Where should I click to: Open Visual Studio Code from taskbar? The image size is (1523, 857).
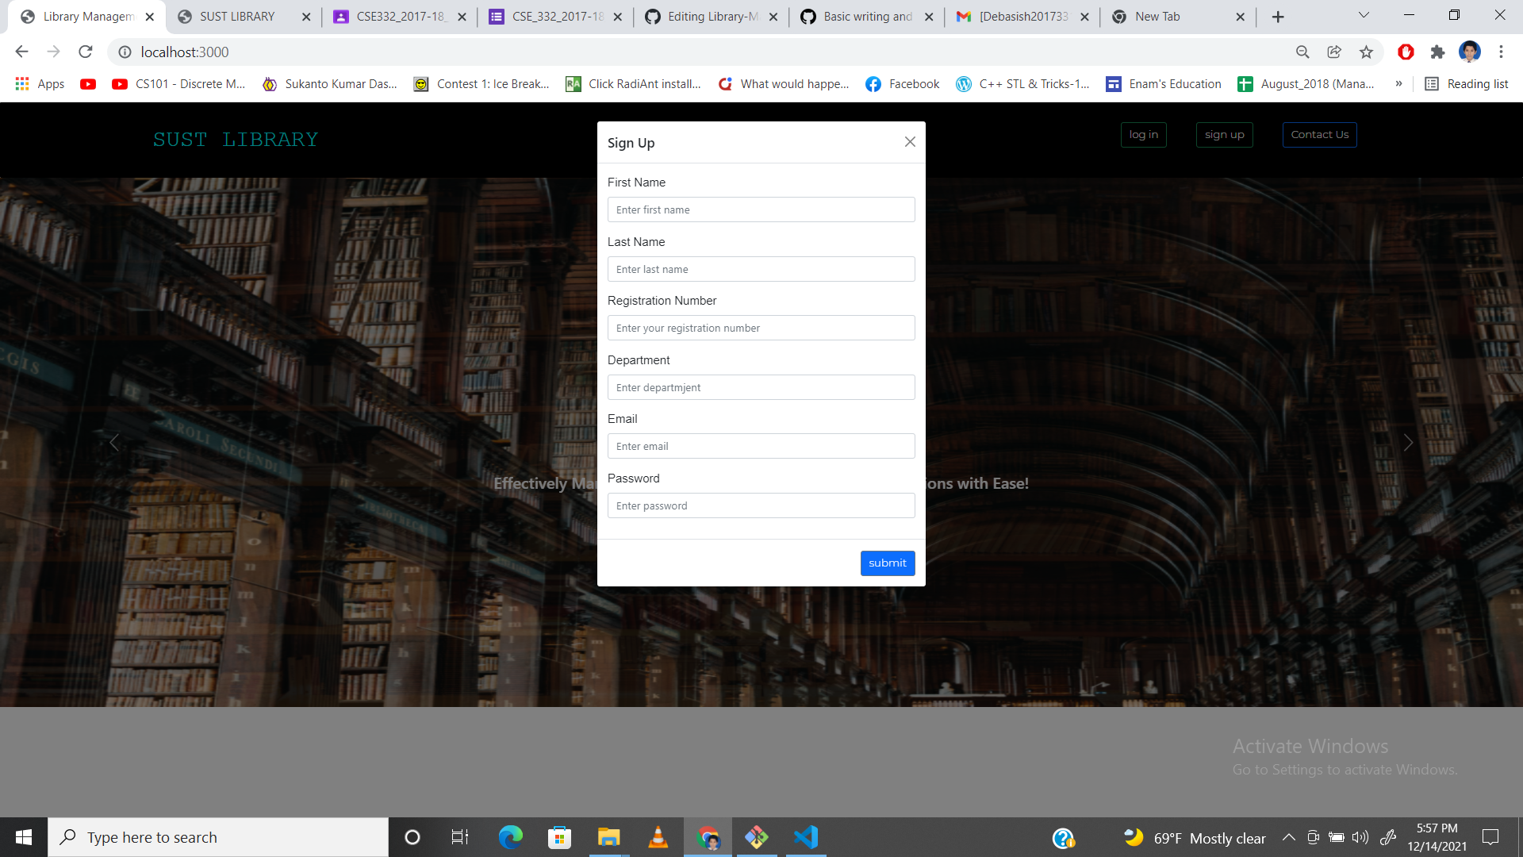click(x=806, y=837)
